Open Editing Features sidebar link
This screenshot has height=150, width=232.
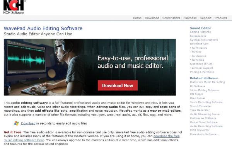[x=200, y=32]
